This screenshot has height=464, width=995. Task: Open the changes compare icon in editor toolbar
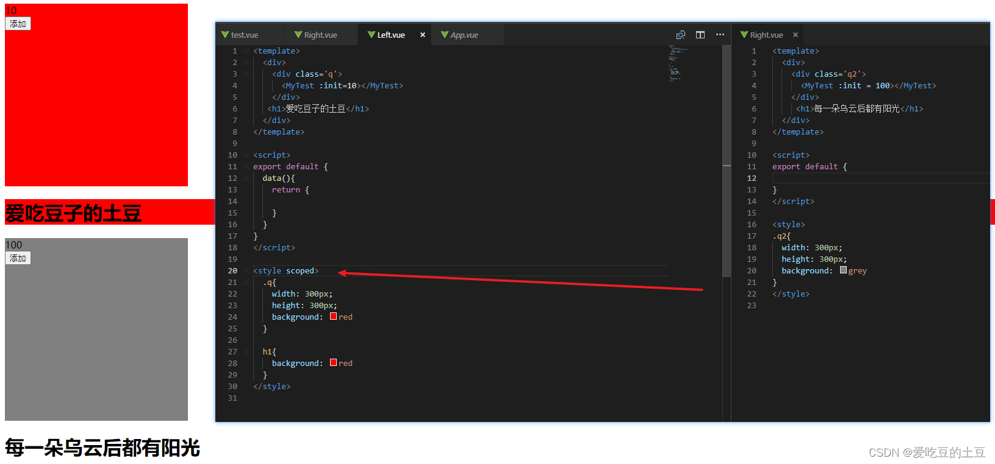(x=681, y=35)
